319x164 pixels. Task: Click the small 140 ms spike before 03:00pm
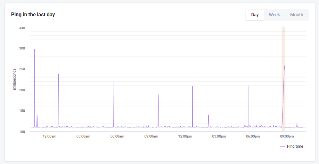click(209, 115)
